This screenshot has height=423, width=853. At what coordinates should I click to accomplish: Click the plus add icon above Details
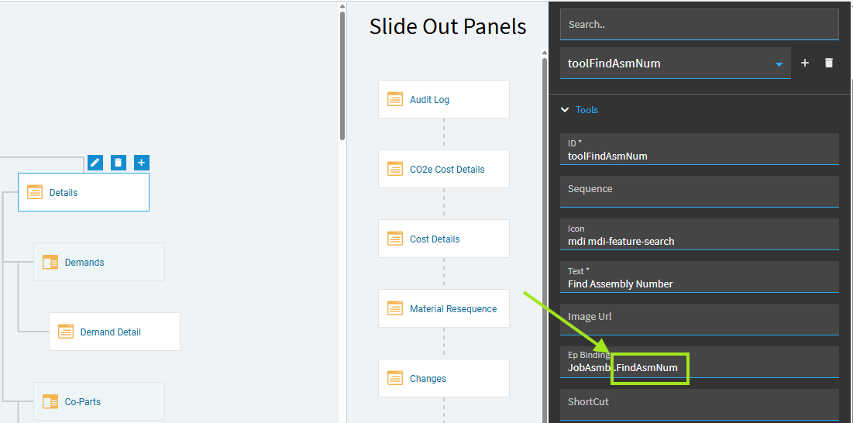pos(141,162)
